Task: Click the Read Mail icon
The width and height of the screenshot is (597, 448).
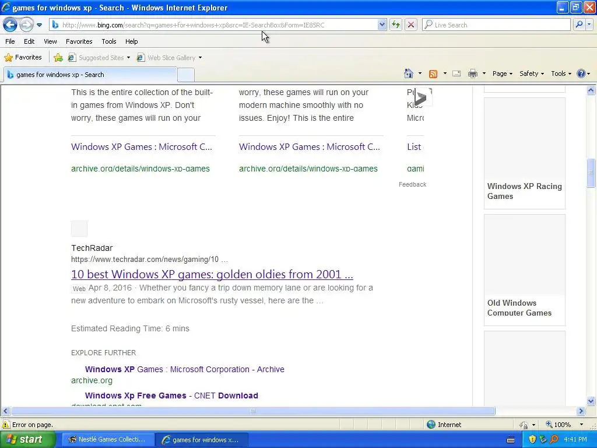Action: (x=456, y=73)
